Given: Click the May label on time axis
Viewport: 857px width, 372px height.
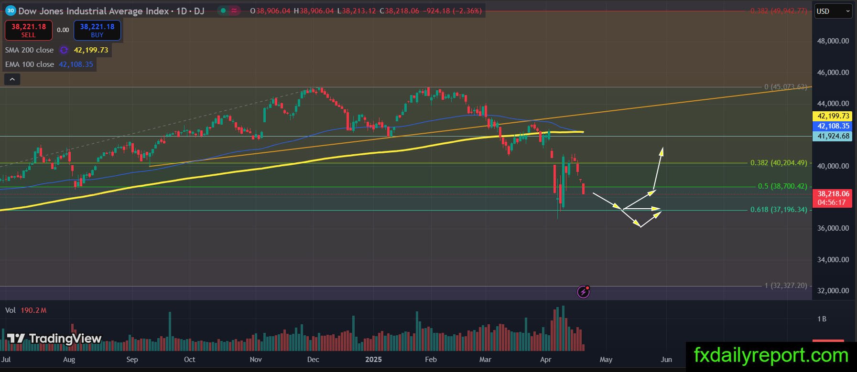Looking at the screenshot, I should pos(606,360).
